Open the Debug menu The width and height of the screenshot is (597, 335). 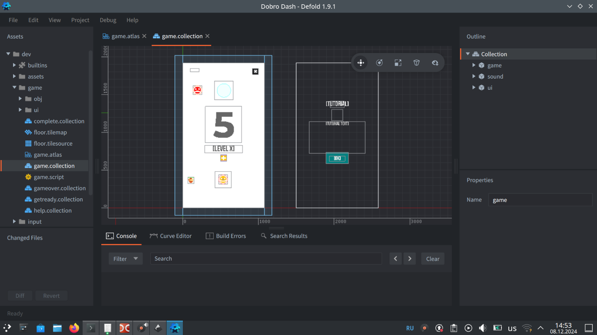pyautogui.click(x=108, y=20)
